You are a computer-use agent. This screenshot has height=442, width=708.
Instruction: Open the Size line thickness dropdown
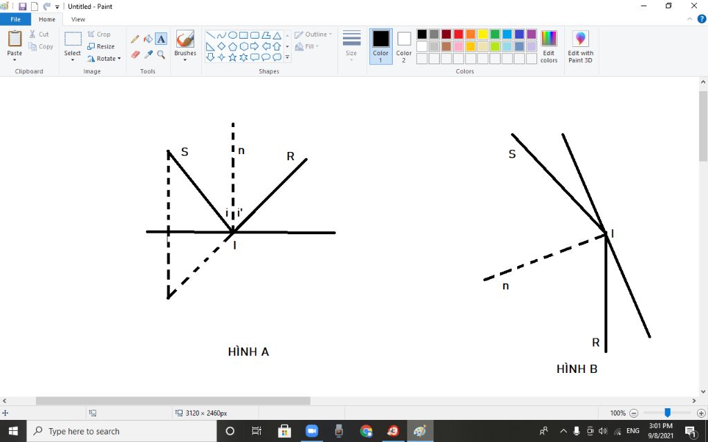[x=351, y=47]
